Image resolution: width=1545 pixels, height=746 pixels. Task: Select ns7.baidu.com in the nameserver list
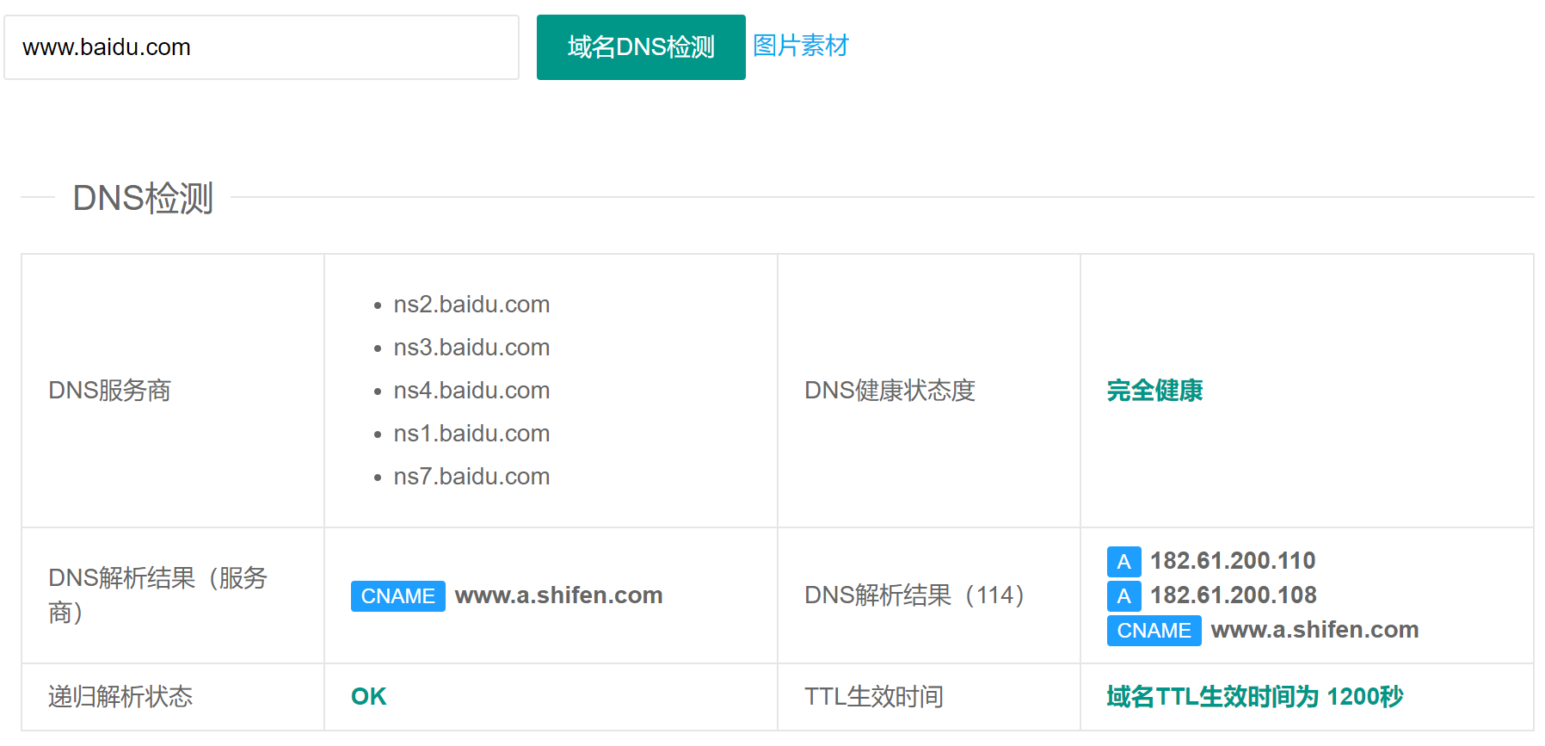point(471,477)
